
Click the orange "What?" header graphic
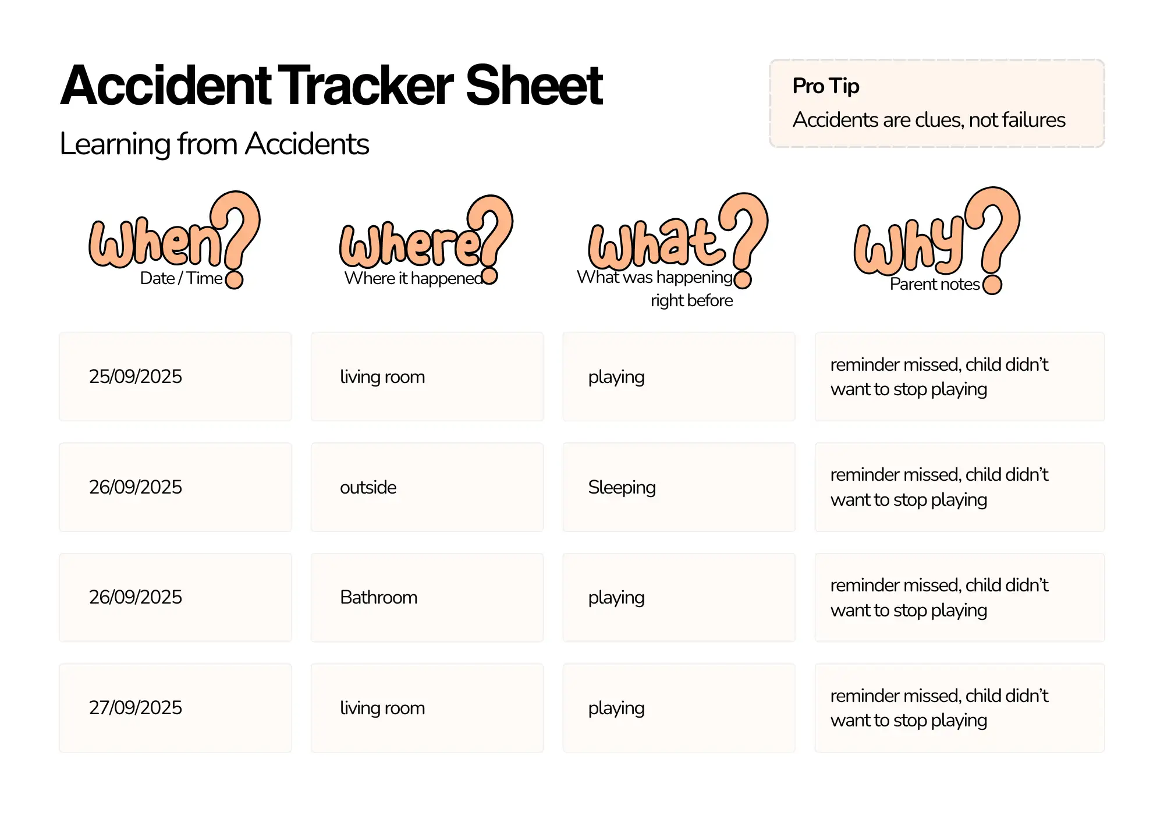(677, 240)
